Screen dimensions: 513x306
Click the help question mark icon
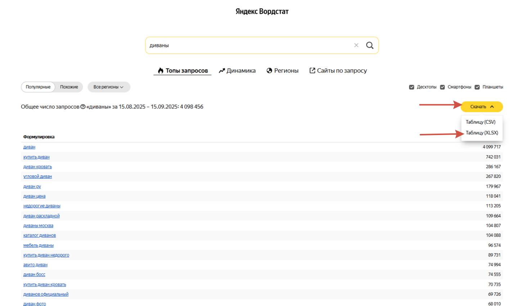coord(83,107)
